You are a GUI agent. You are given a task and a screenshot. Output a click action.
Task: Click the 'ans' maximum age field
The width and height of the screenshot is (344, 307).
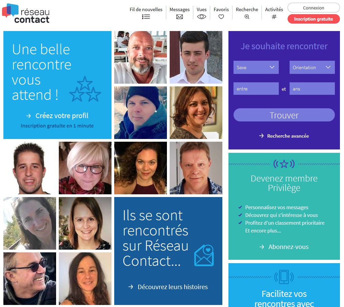(312, 89)
